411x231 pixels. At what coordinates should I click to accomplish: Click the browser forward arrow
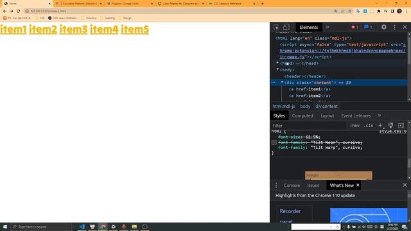tap(12, 11)
